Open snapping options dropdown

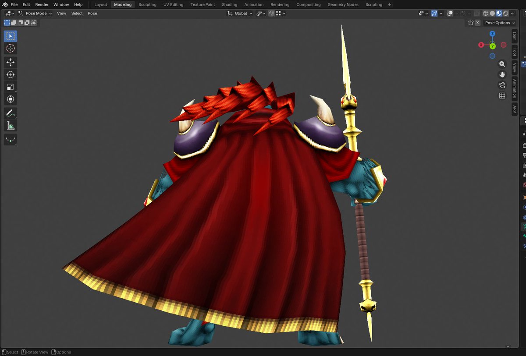281,14
